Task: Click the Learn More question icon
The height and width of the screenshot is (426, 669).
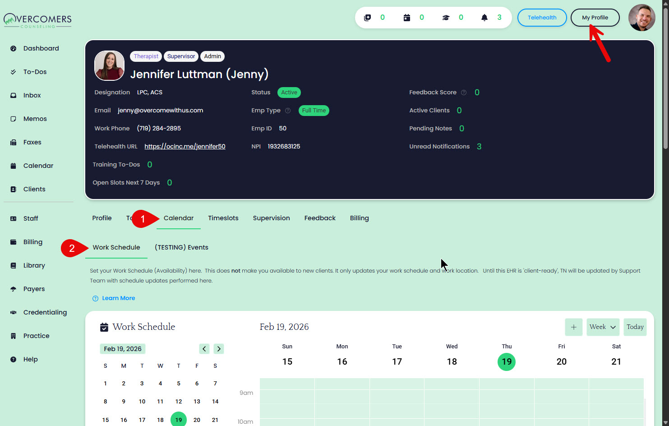Action: click(95, 298)
